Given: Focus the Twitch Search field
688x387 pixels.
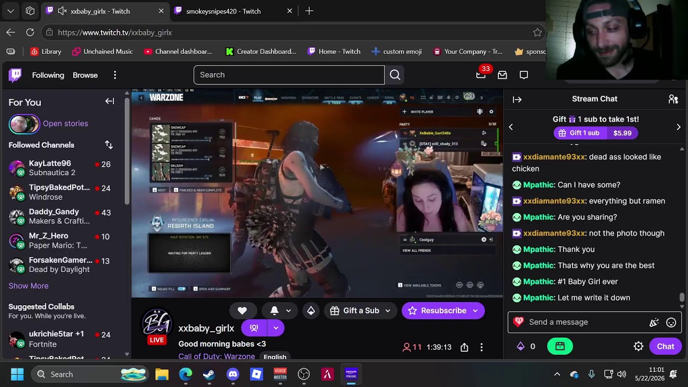Looking at the screenshot, I should pos(289,75).
